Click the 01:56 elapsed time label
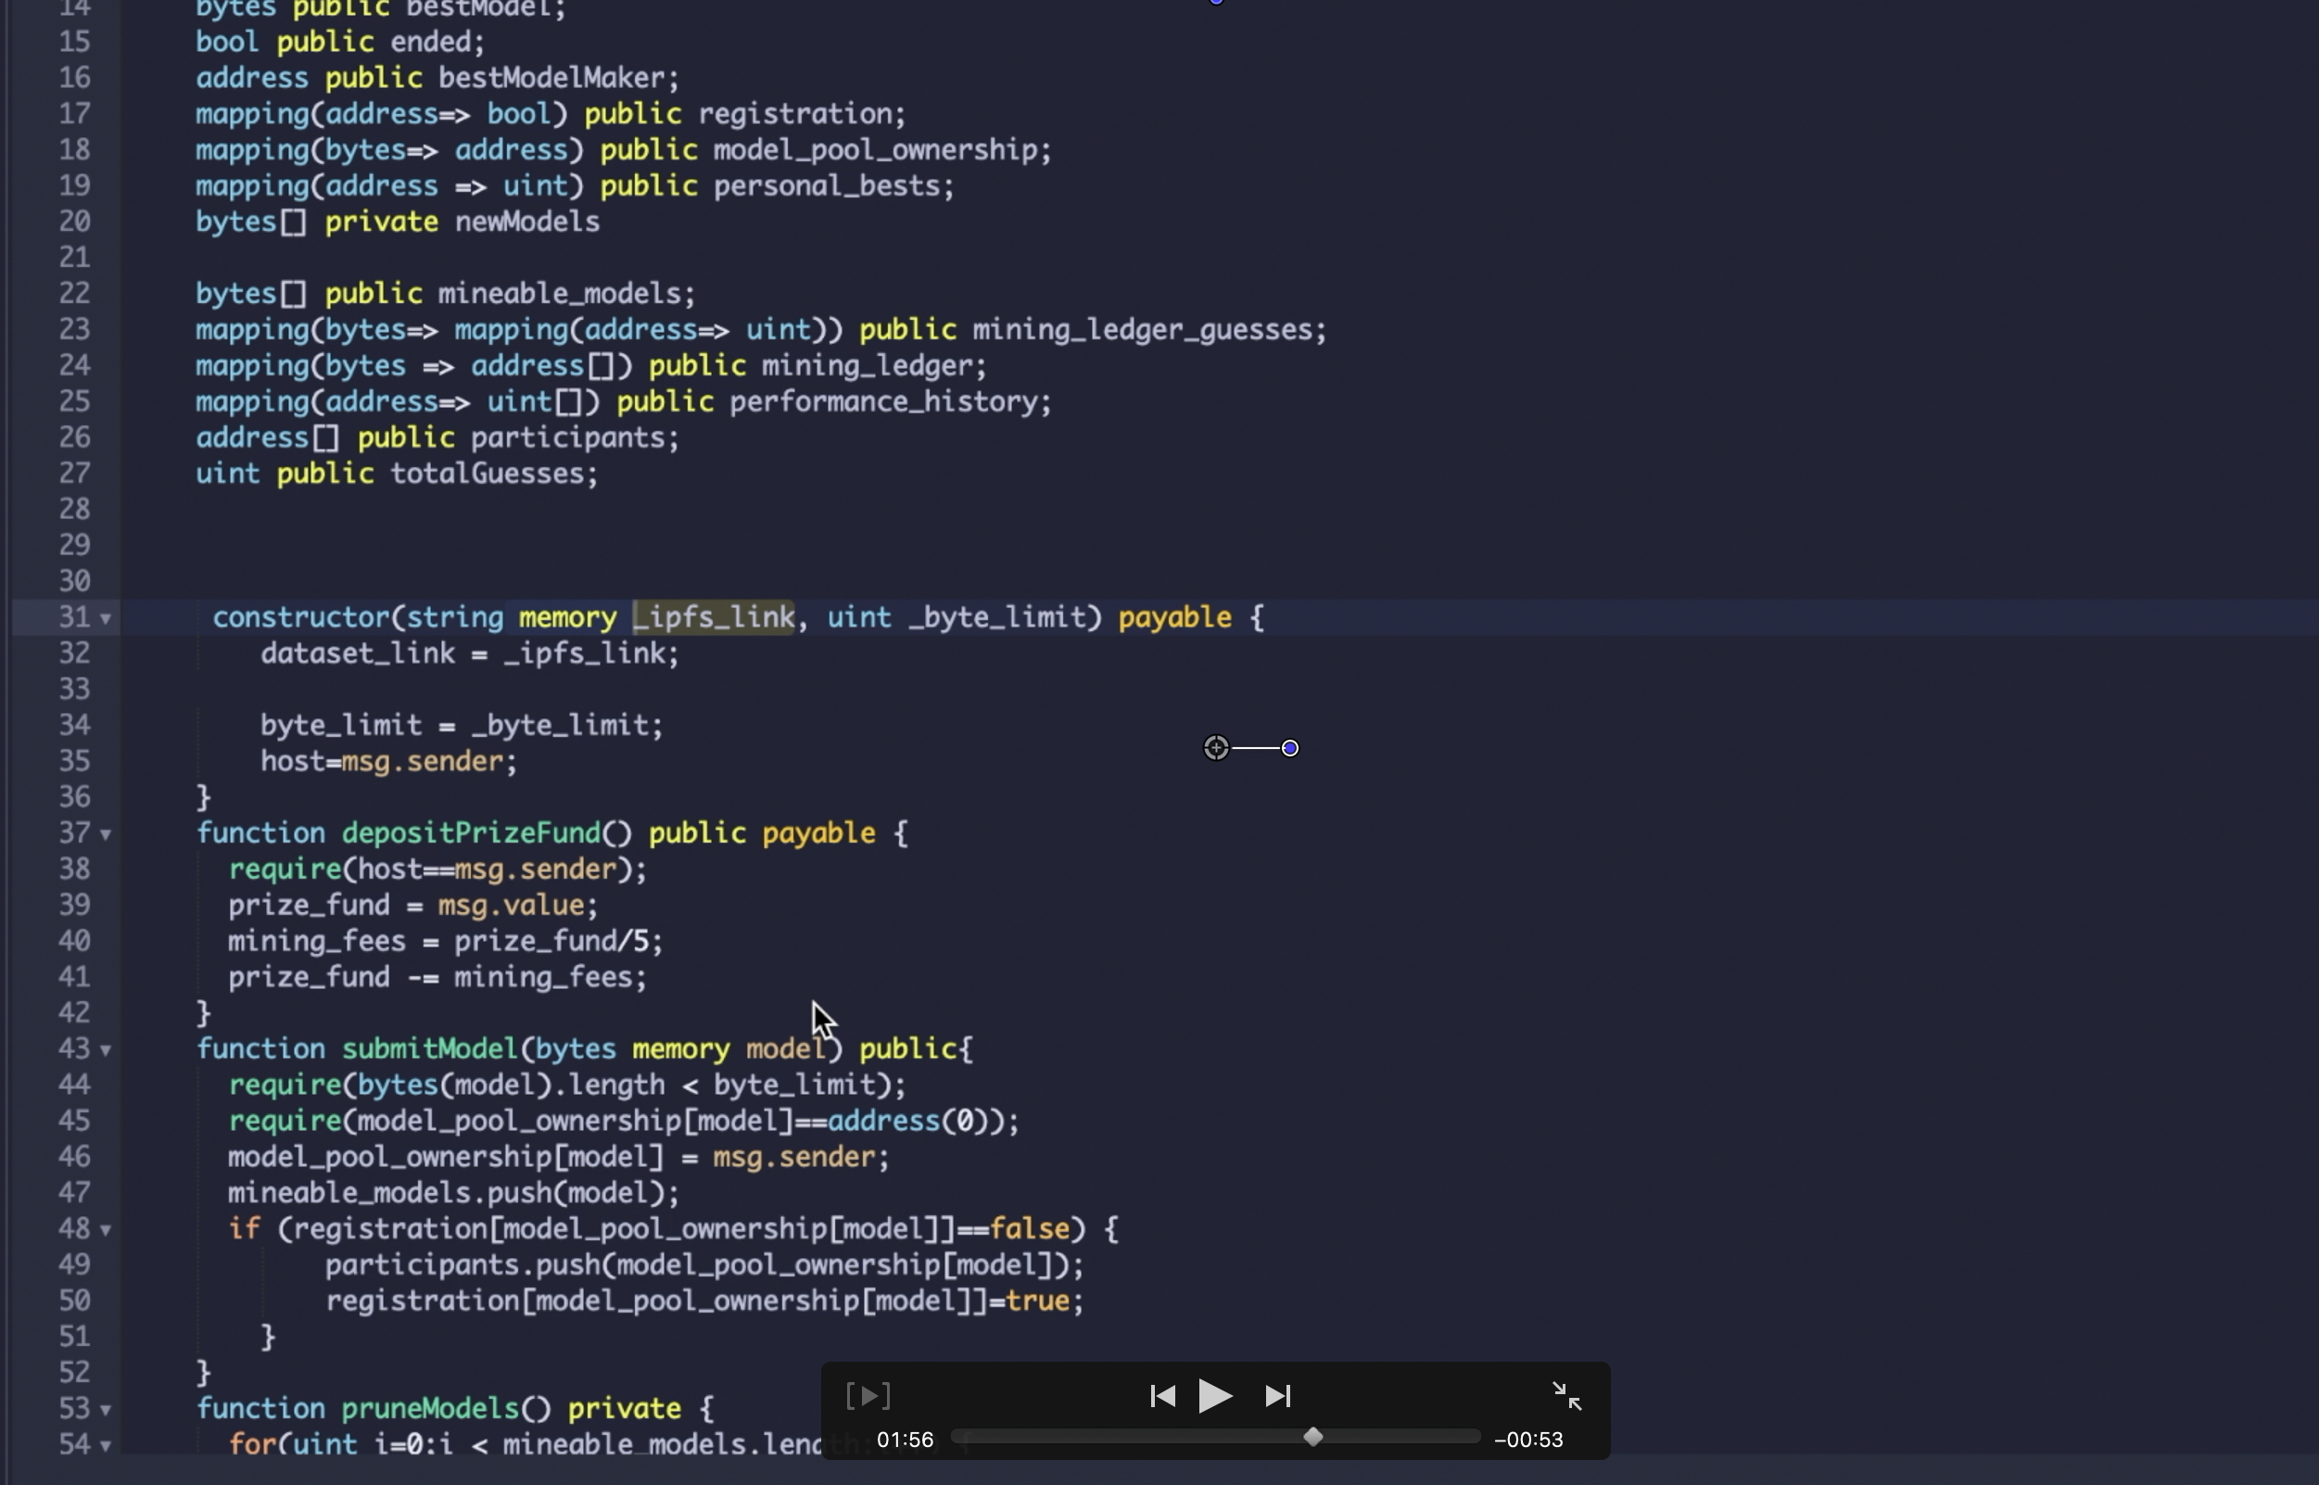This screenshot has height=1485, width=2319. click(x=905, y=1440)
